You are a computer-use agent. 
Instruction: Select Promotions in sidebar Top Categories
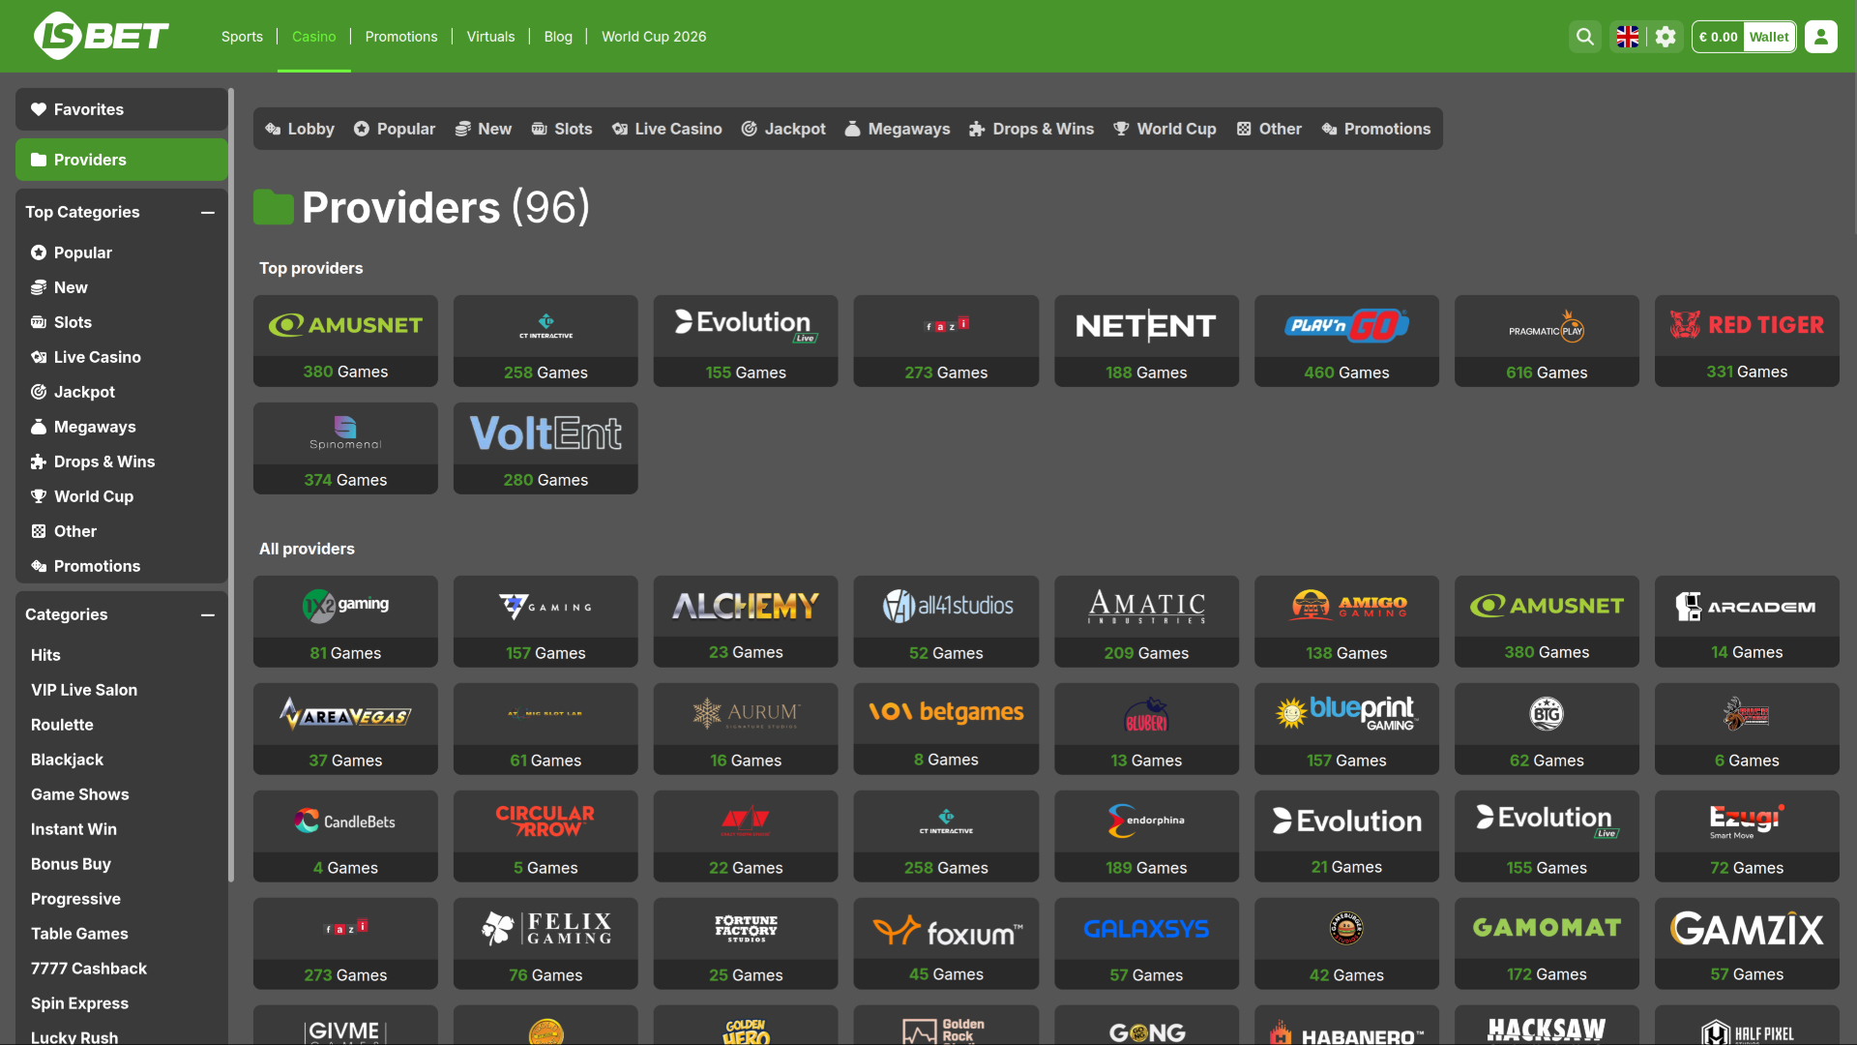(x=122, y=566)
